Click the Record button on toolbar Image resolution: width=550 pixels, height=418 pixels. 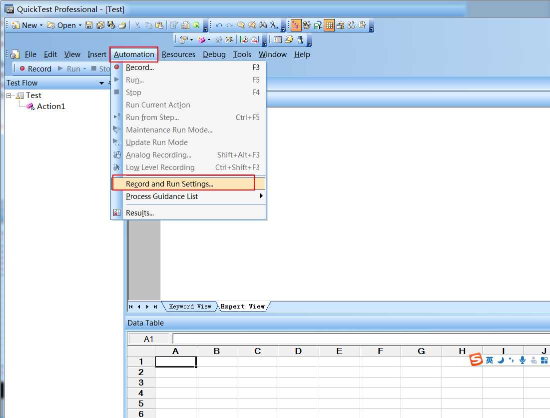tap(35, 69)
